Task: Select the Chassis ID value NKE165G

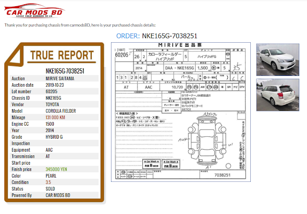Action: pyautogui.click(x=53, y=98)
